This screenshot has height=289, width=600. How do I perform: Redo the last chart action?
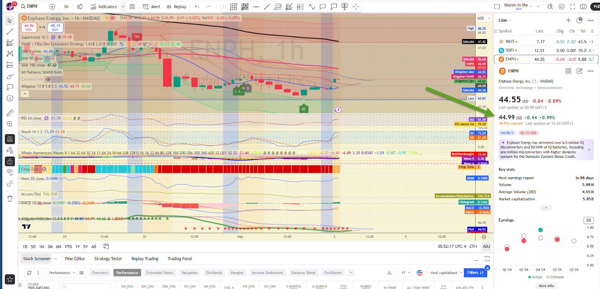point(208,7)
